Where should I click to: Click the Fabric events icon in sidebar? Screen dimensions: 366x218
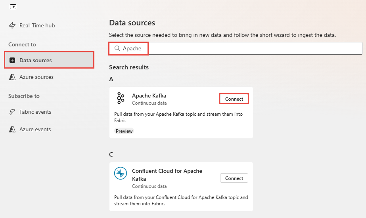tap(12, 112)
